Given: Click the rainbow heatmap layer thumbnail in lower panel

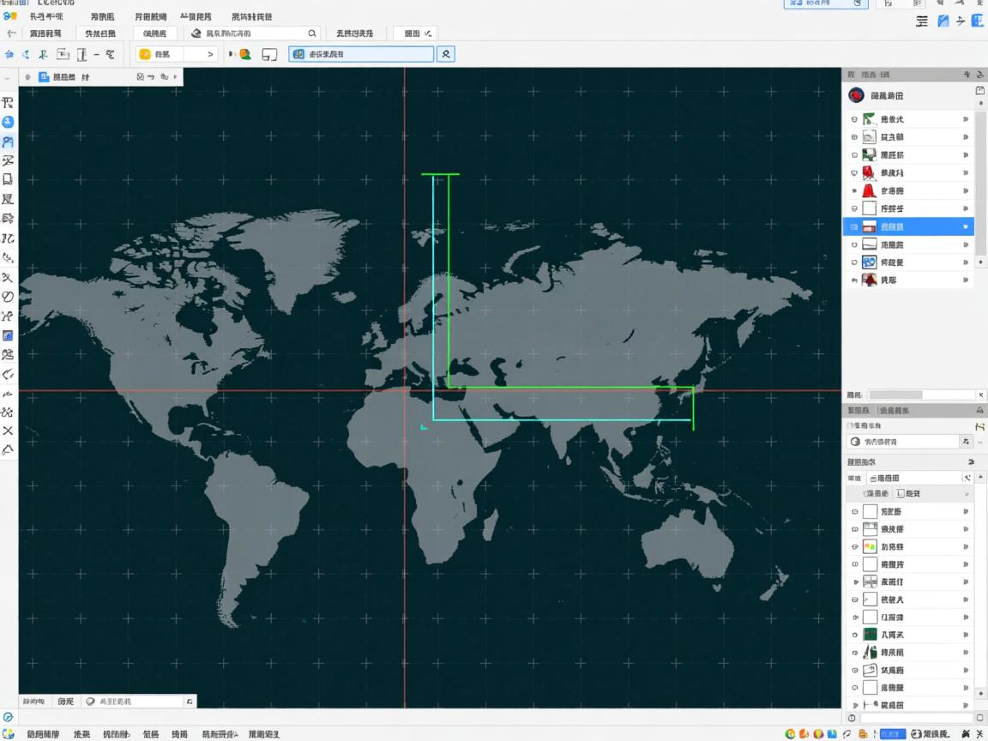Looking at the screenshot, I should pos(870,546).
